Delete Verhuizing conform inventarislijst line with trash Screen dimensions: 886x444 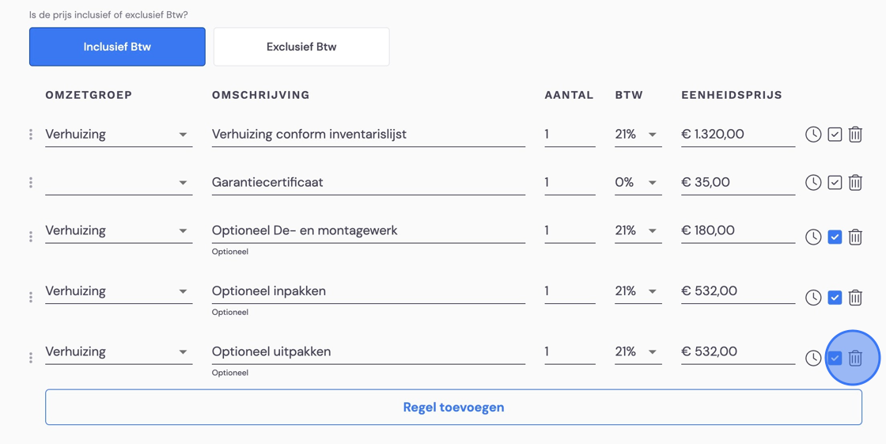[x=855, y=135]
